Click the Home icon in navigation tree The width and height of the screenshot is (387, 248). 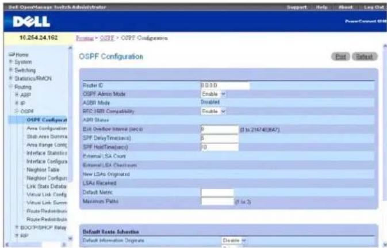pyautogui.click(x=12, y=54)
